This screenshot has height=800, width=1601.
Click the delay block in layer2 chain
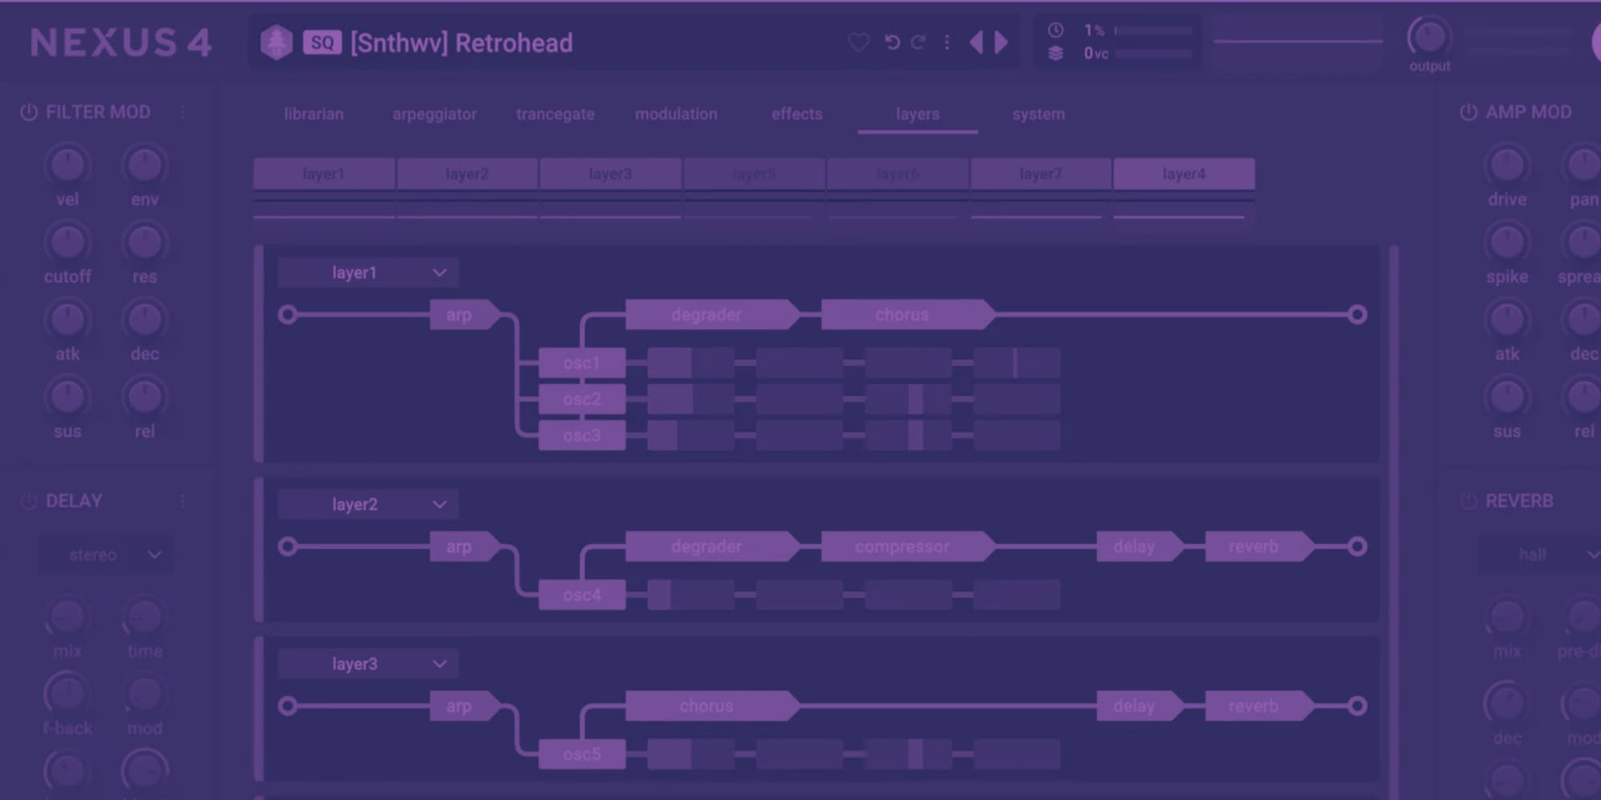(x=1140, y=546)
